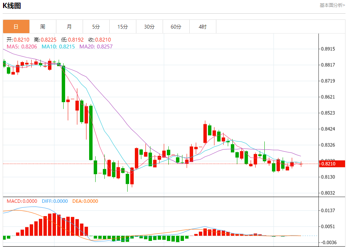This screenshot has width=347, height=247.
Task: Click the MA10: 0.8215 label
Action: point(58,47)
